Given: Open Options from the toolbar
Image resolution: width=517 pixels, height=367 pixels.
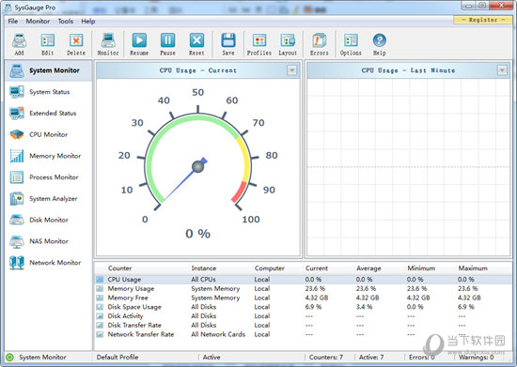Looking at the screenshot, I should pyautogui.click(x=351, y=44).
